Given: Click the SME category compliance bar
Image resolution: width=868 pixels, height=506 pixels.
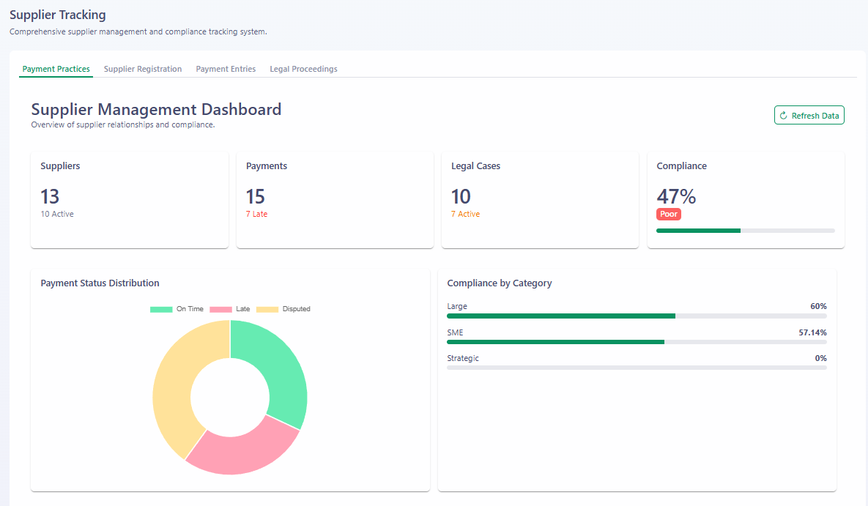Looking at the screenshot, I should pyautogui.click(x=637, y=342).
